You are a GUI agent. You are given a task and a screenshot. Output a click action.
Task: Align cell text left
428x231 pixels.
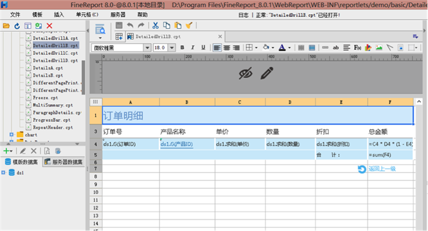tap(216, 48)
